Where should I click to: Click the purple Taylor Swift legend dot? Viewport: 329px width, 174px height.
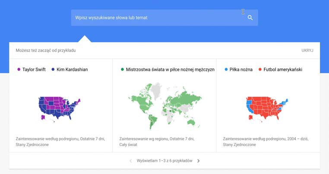19,69
